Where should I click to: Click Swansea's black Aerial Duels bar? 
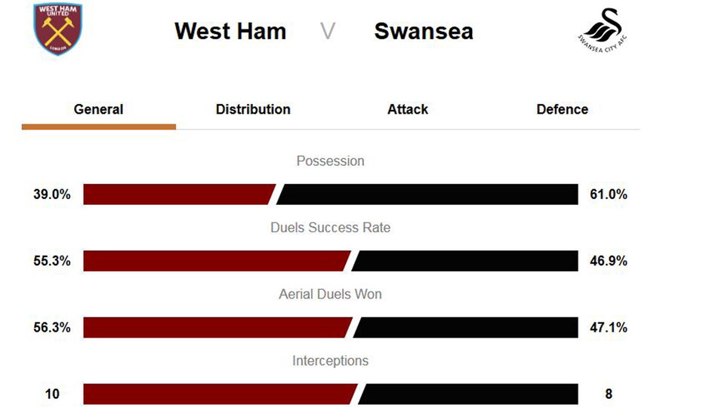[x=467, y=327]
